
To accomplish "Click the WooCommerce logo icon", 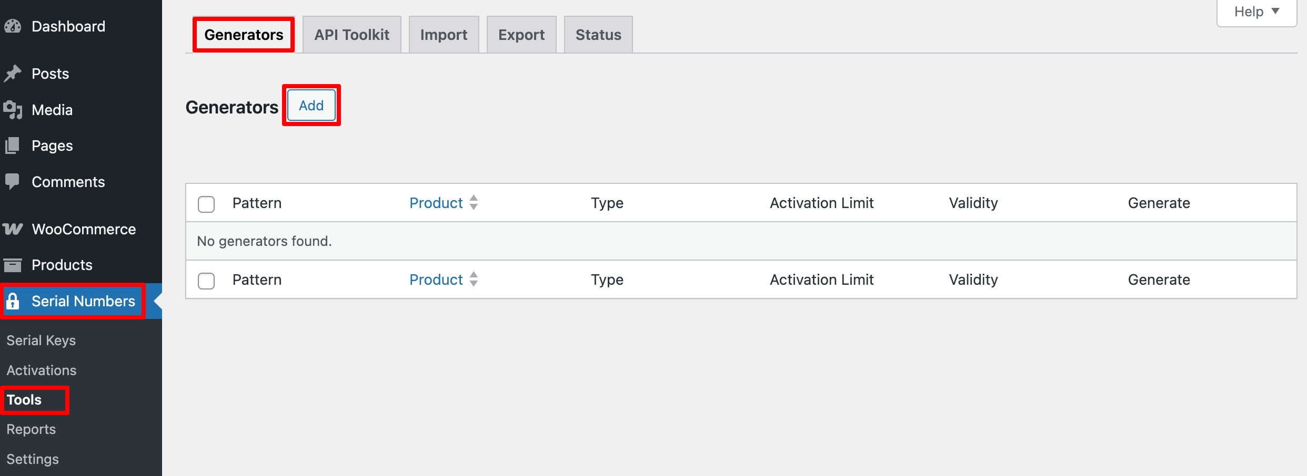I will 13,229.
